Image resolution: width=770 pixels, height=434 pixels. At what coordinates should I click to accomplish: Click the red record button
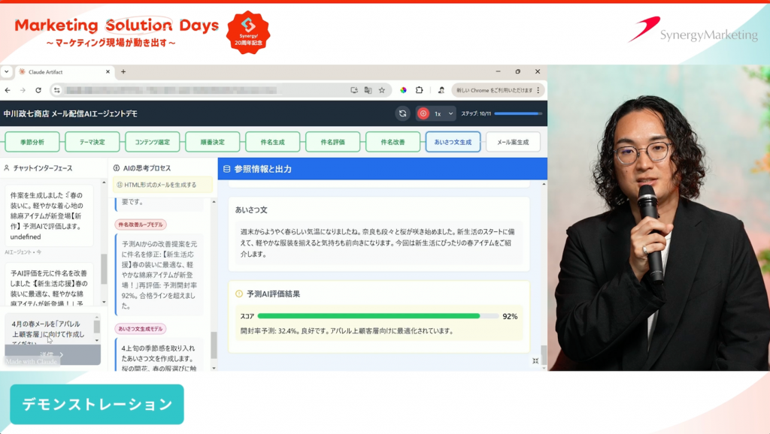[423, 114]
